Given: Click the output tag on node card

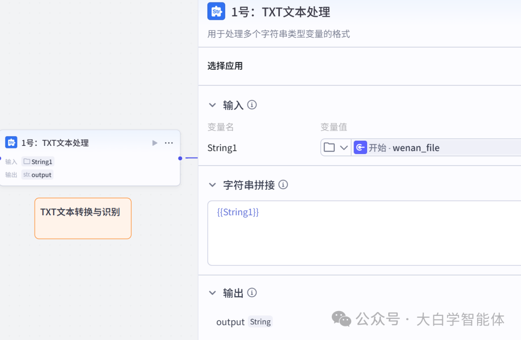Looking at the screenshot, I should coord(38,174).
